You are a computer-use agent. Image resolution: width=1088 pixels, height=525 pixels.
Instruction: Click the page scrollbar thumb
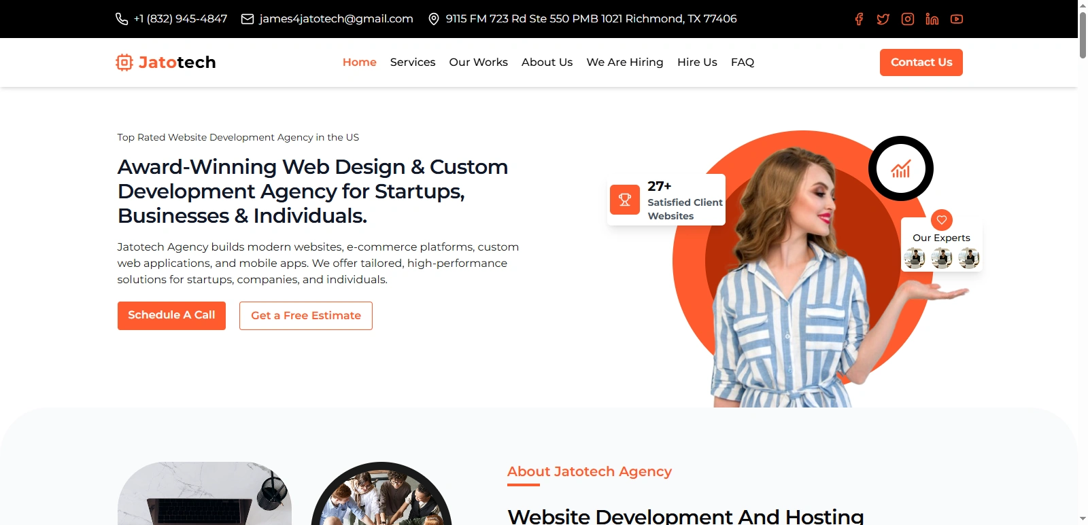point(1083,34)
